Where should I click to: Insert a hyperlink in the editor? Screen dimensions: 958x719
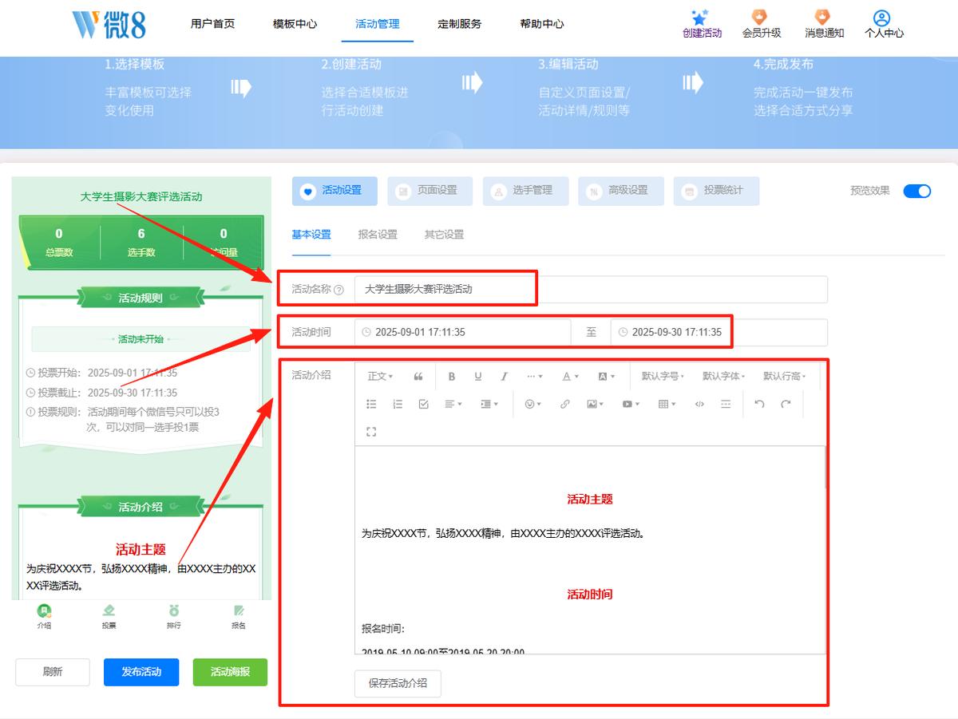point(565,405)
